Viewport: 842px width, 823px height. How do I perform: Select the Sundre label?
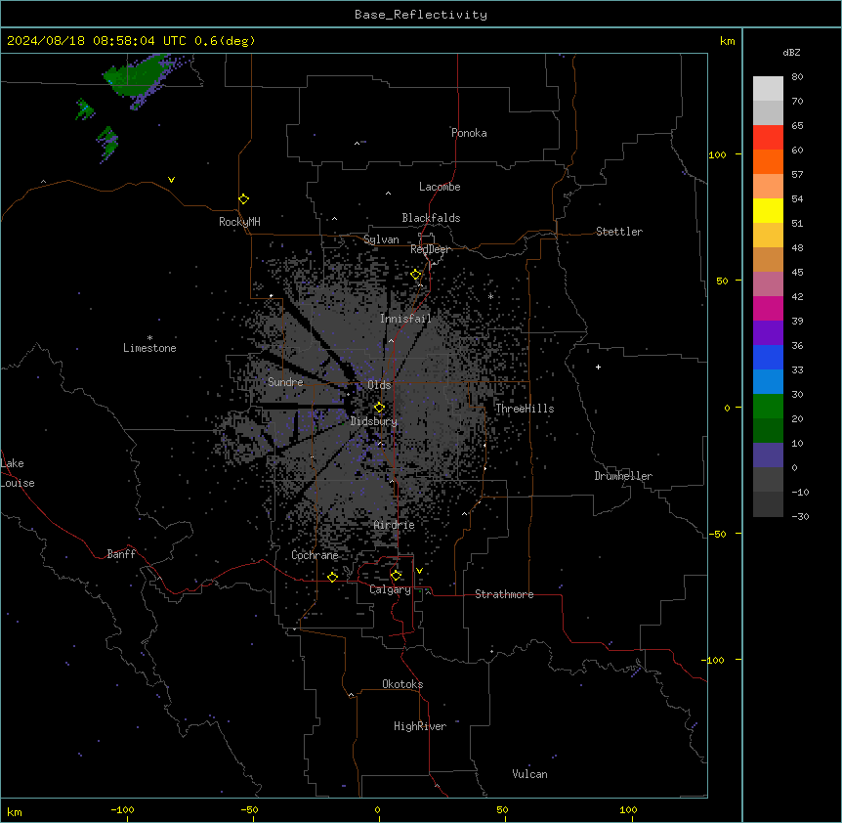pyautogui.click(x=285, y=382)
